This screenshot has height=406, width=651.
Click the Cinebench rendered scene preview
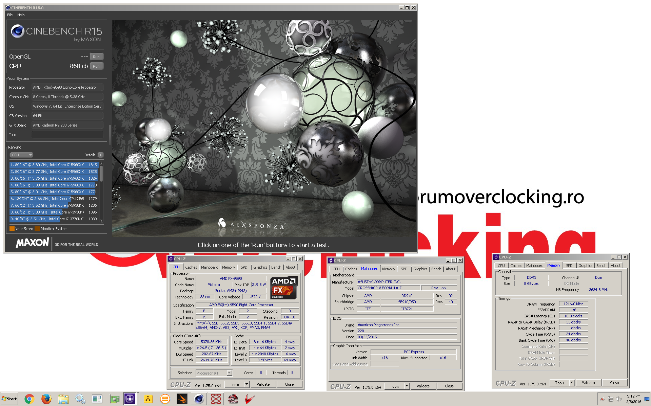pos(264,129)
